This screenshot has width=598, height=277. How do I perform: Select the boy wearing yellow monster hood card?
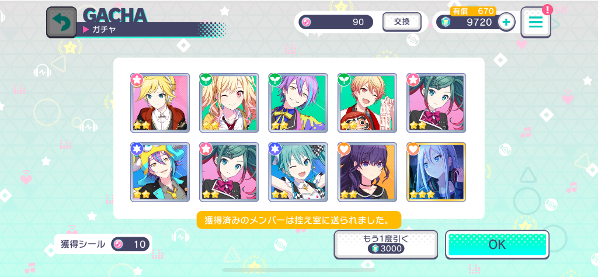160,172
